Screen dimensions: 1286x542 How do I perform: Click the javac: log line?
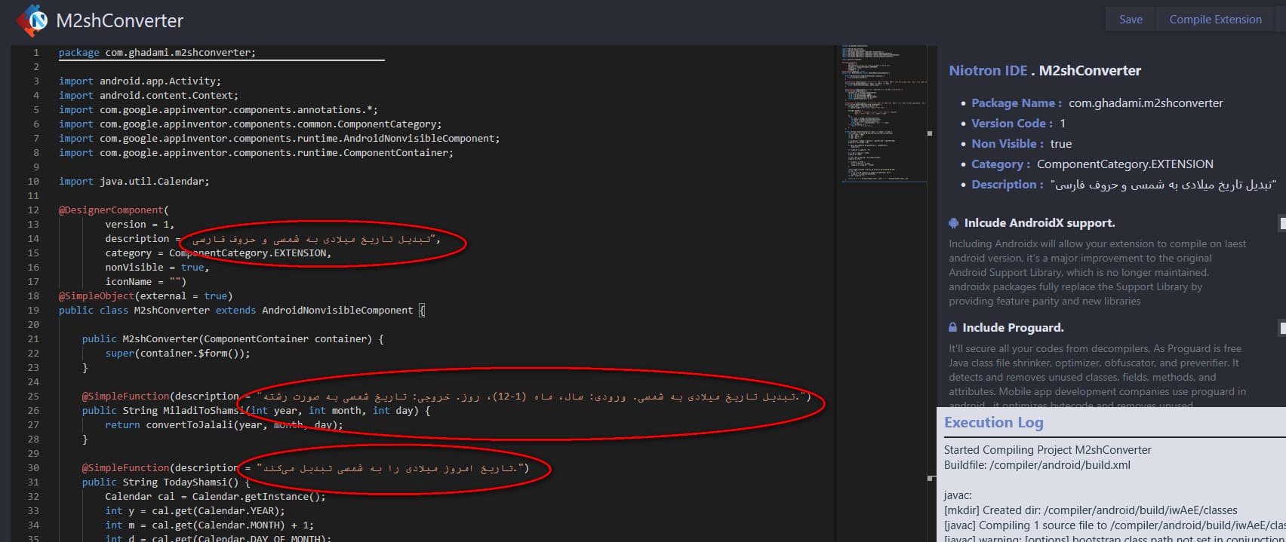pos(958,495)
